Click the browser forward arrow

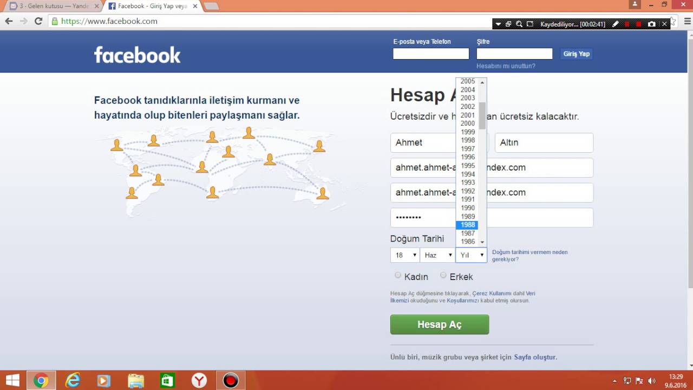coord(23,21)
